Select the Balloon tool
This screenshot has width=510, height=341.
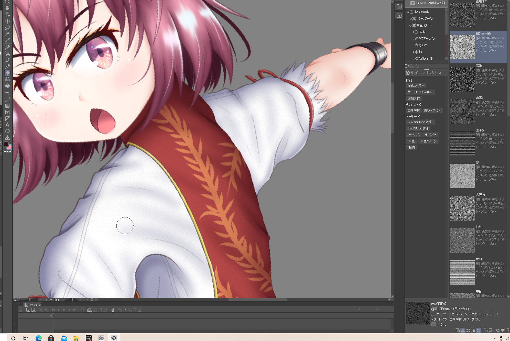point(7,131)
